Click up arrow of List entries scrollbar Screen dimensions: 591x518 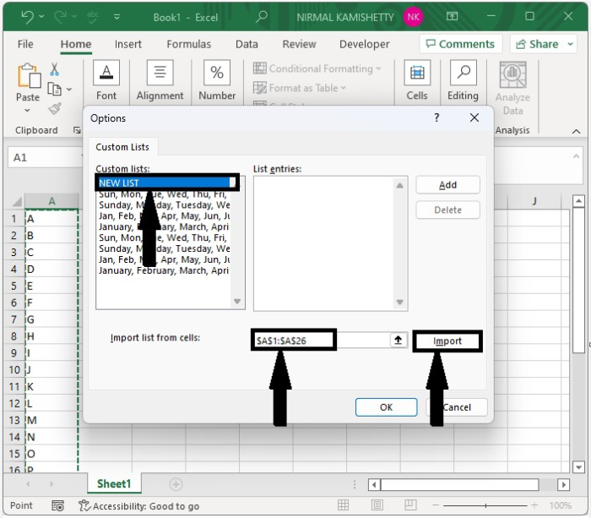400,185
